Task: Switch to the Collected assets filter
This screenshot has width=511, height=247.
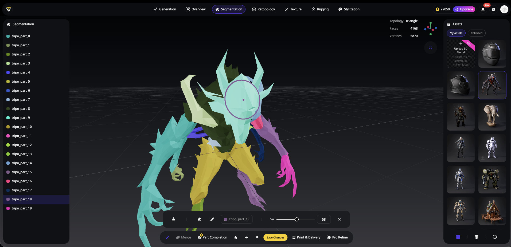Action: click(x=476, y=33)
